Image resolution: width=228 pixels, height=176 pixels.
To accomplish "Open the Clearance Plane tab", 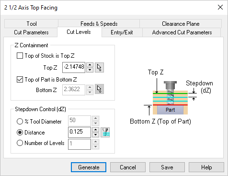I will tap(181, 24).
